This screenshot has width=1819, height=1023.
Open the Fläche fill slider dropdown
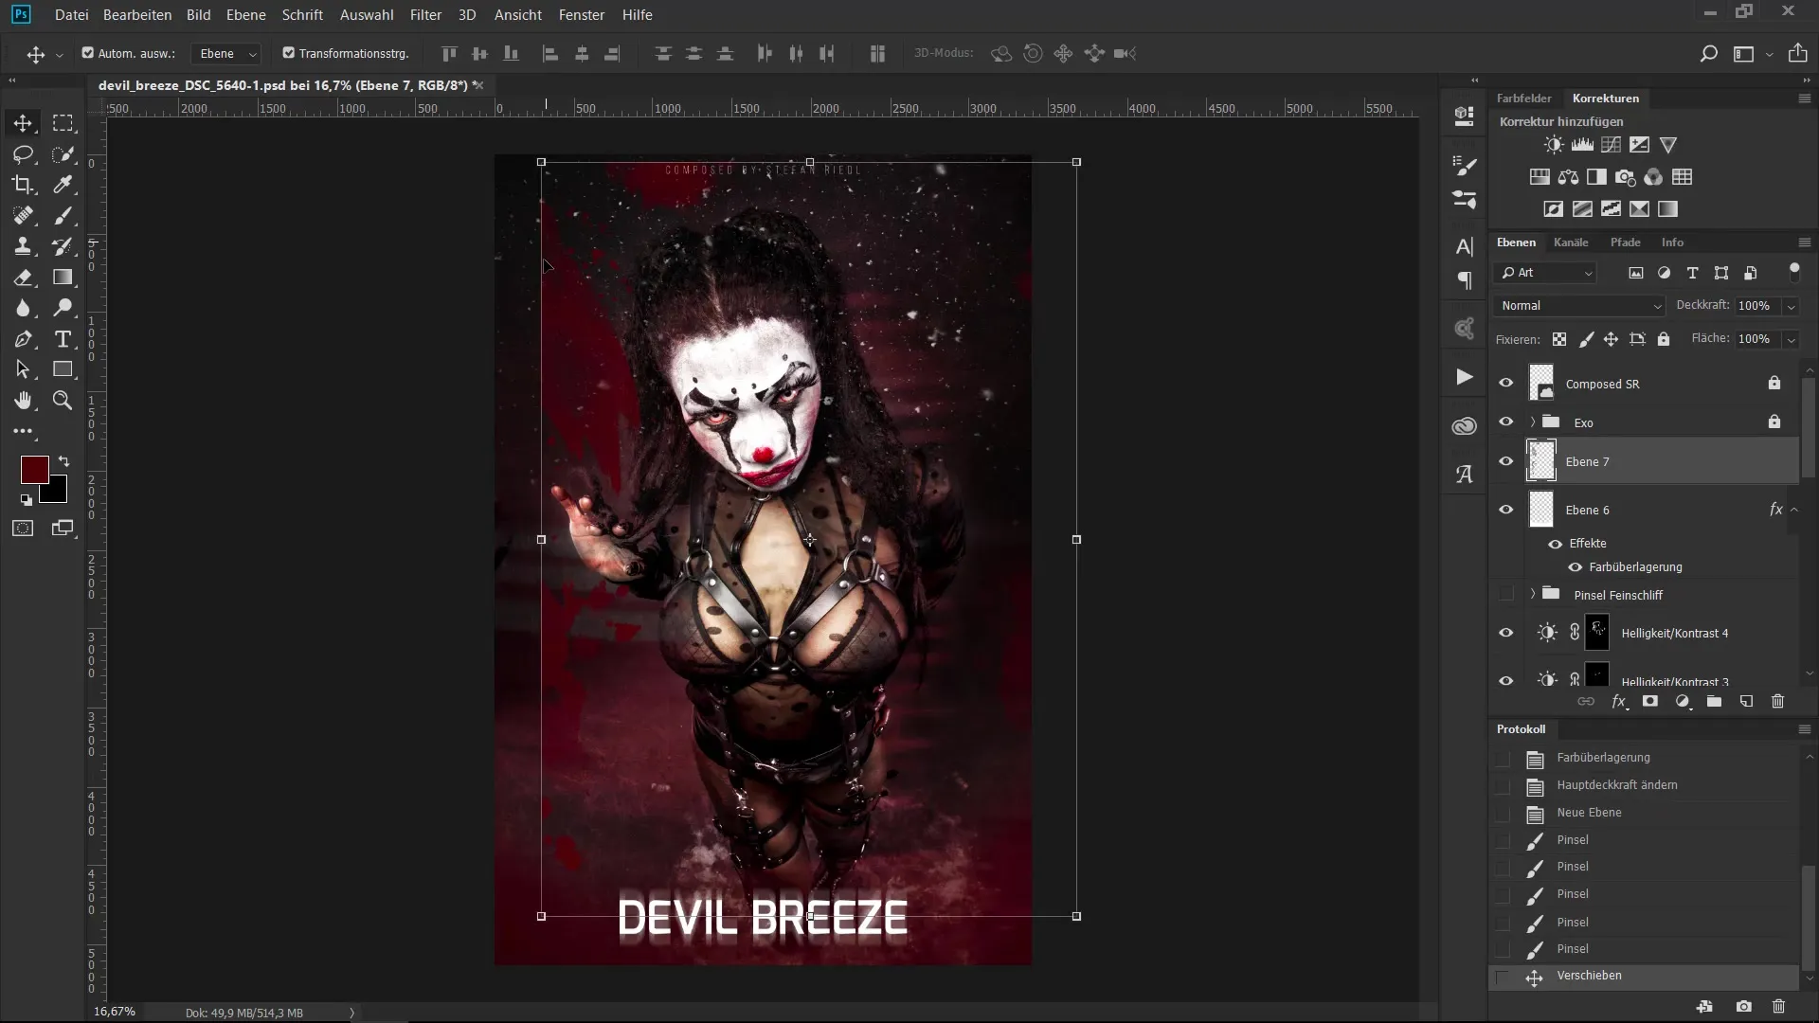[1791, 339]
